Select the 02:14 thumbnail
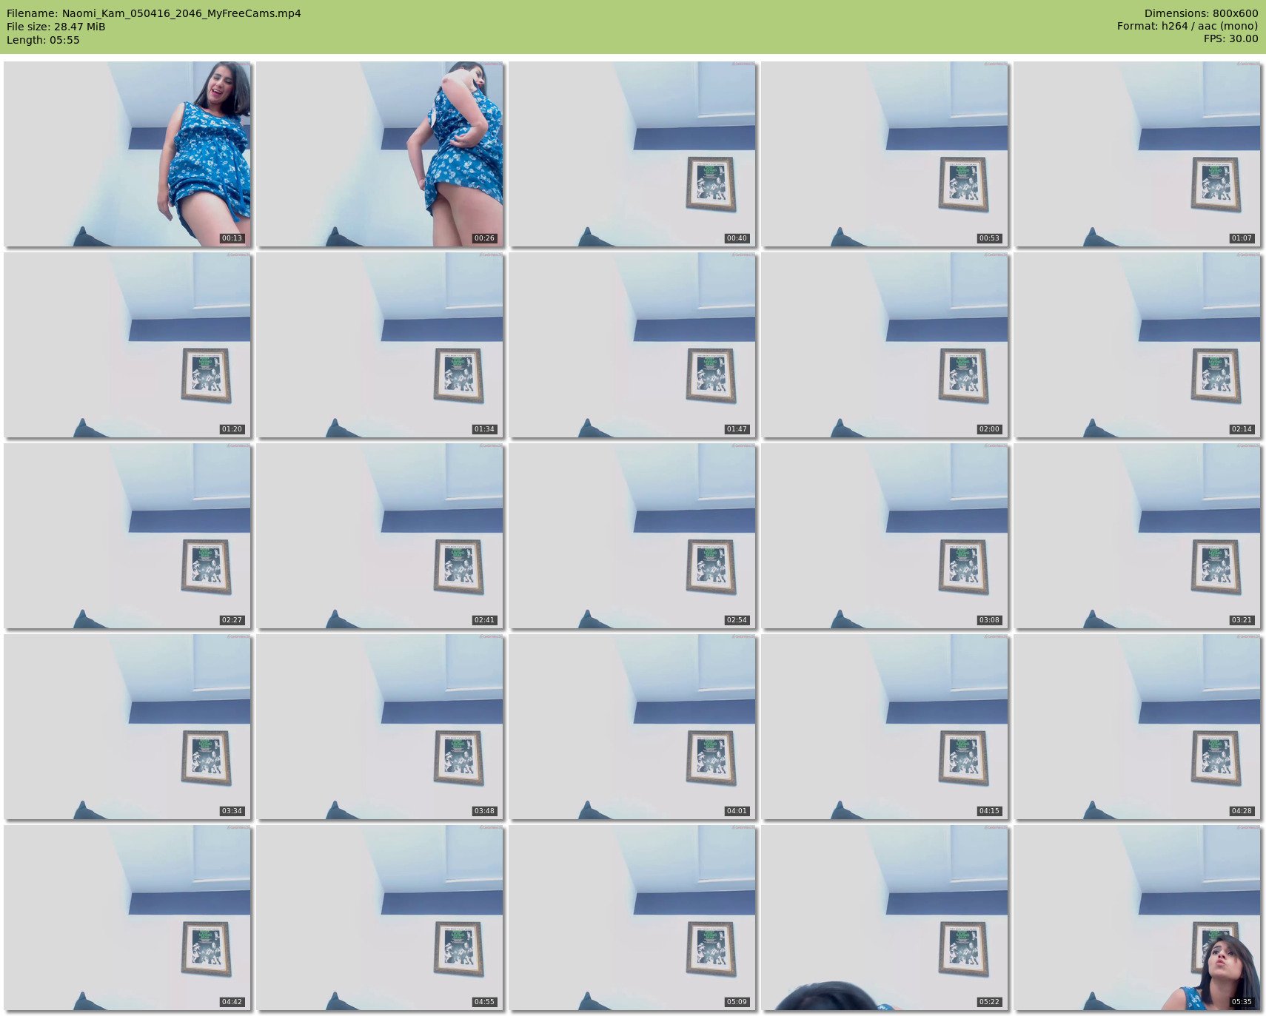 pos(1137,345)
